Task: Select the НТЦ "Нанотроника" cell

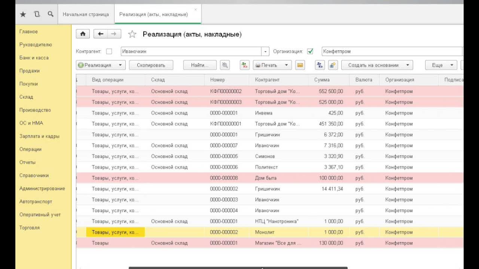Action: point(279,221)
